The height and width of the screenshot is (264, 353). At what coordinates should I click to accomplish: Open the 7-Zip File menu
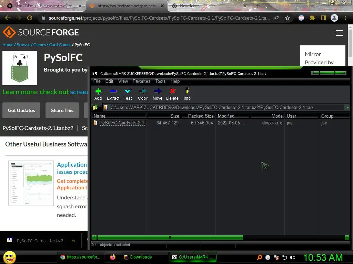pos(97,81)
